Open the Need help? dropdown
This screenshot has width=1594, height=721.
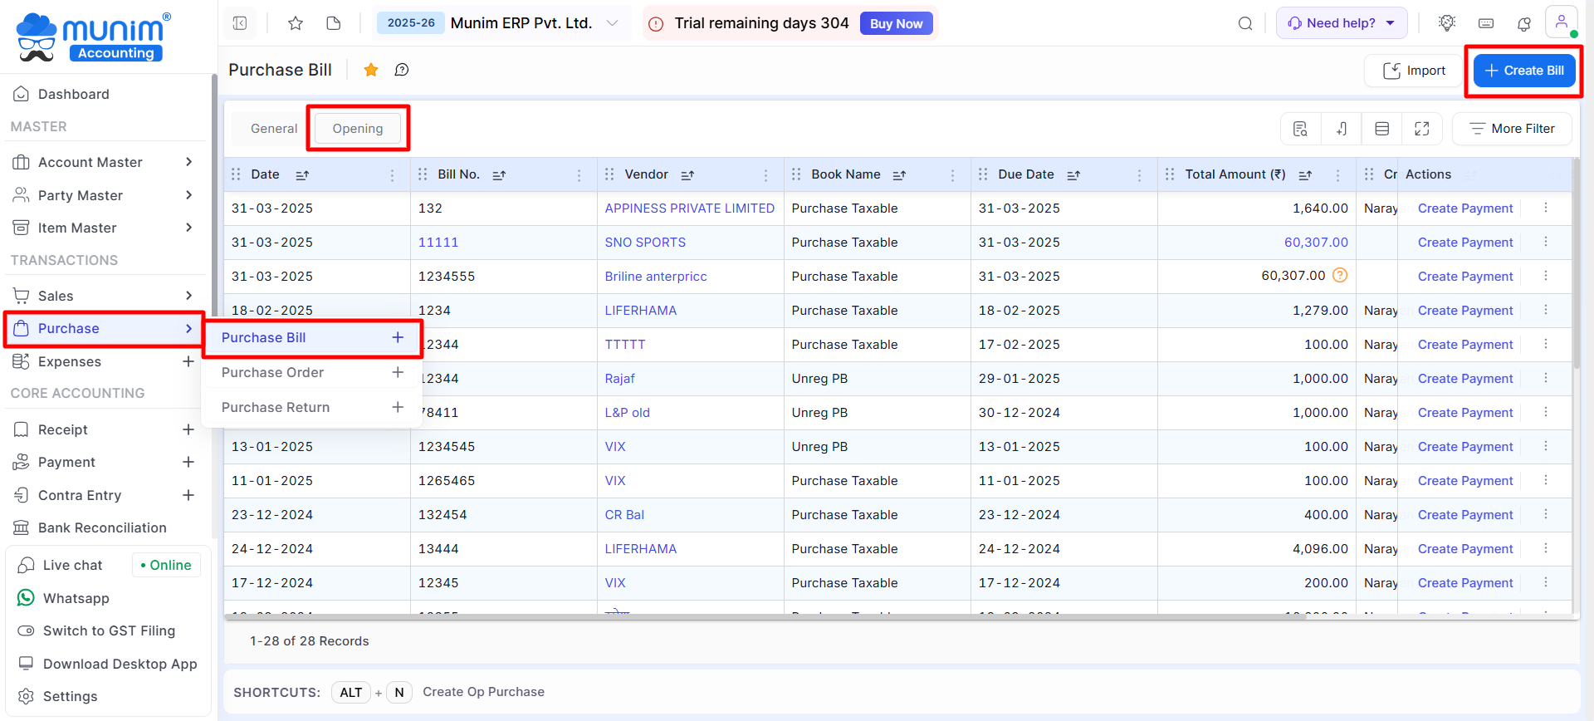(1341, 23)
